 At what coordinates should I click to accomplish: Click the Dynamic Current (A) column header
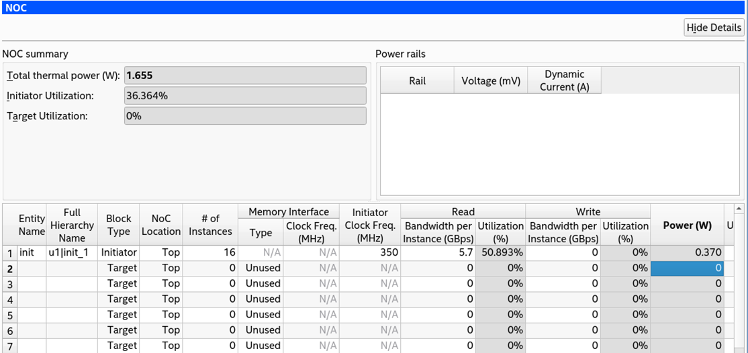pos(564,81)
